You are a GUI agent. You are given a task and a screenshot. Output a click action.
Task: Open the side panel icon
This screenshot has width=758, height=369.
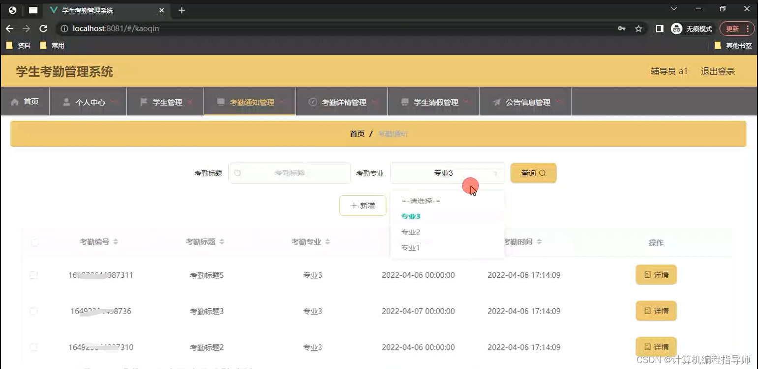[660, 28]
